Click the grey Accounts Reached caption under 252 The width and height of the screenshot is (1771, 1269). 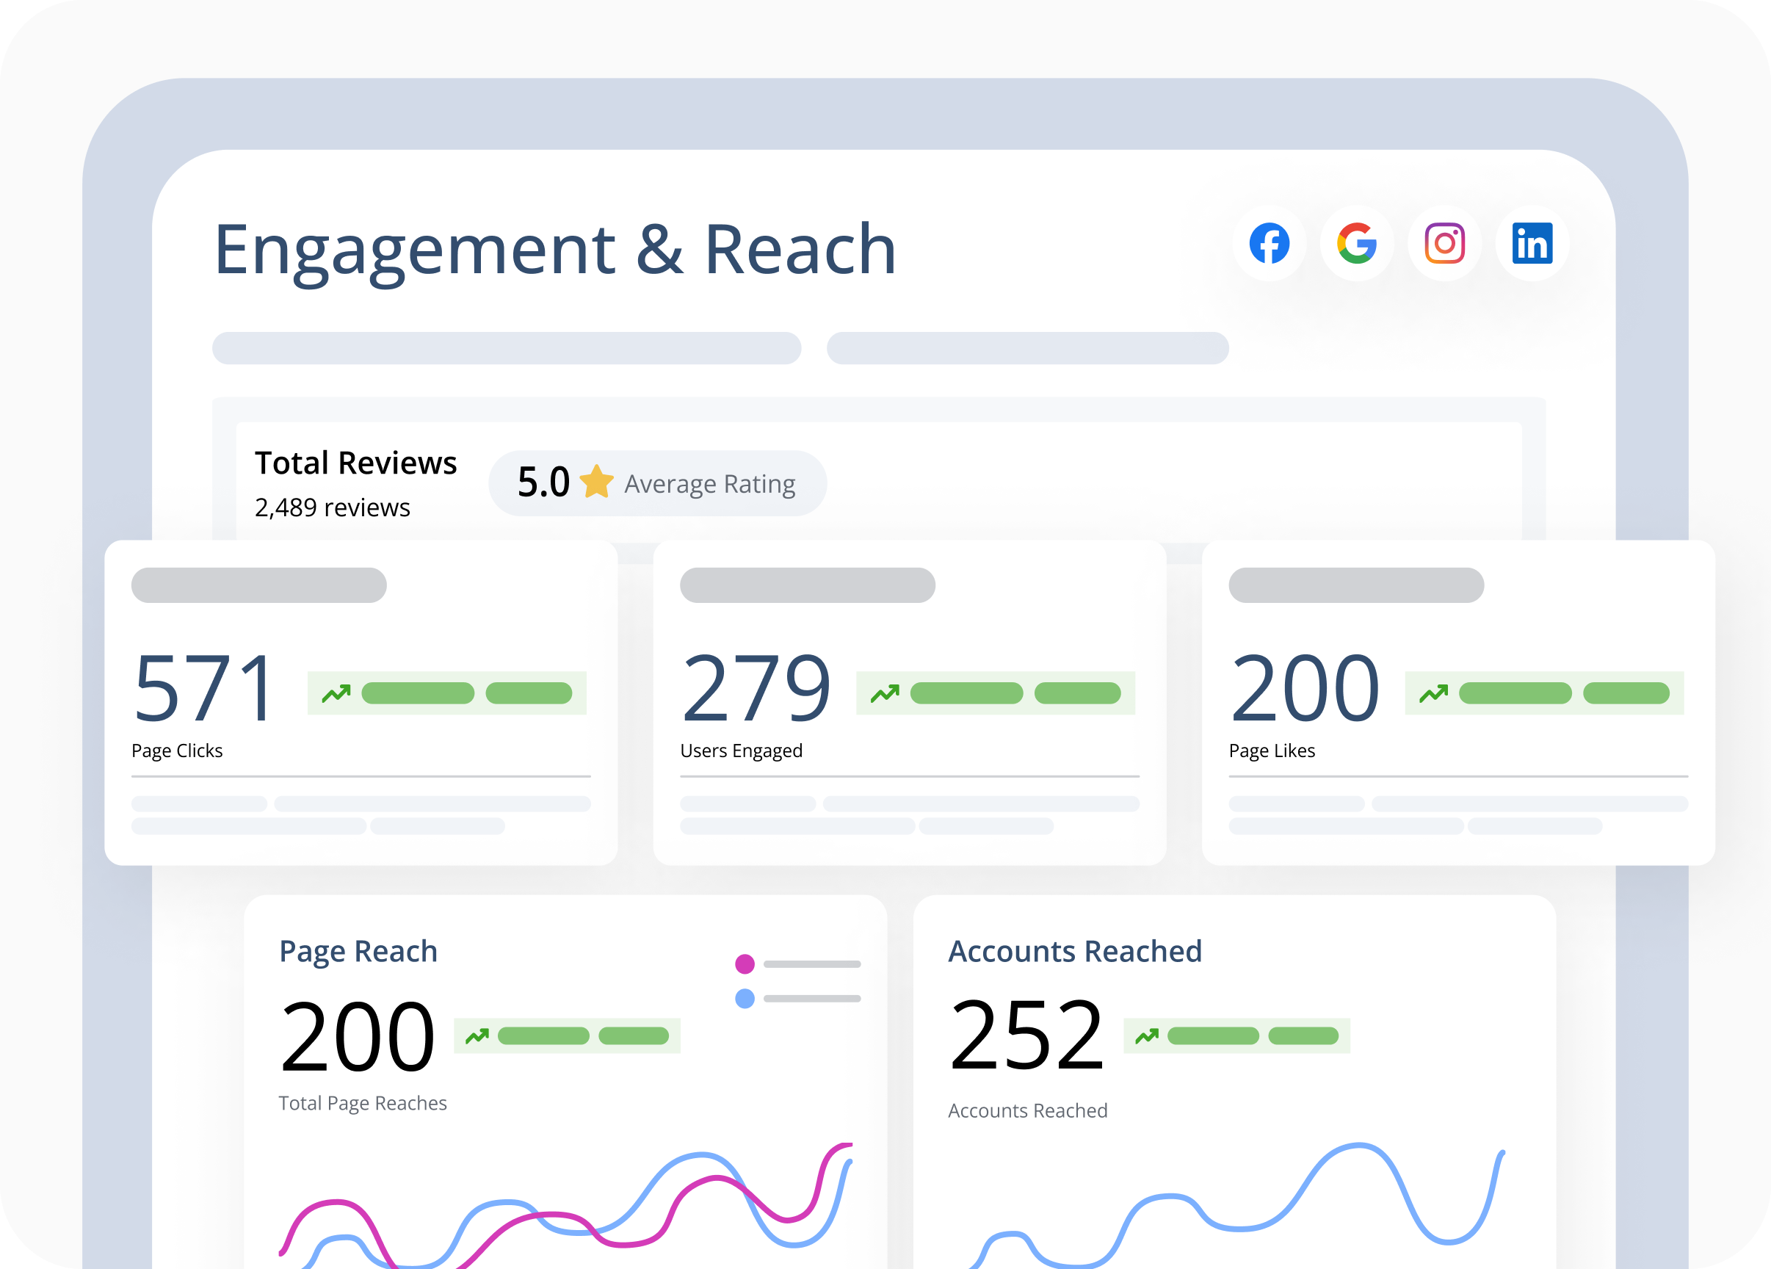1028,1111
